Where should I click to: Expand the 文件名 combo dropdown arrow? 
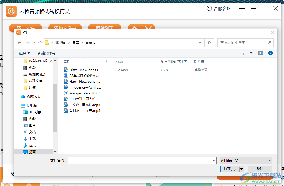click(214, 160)
